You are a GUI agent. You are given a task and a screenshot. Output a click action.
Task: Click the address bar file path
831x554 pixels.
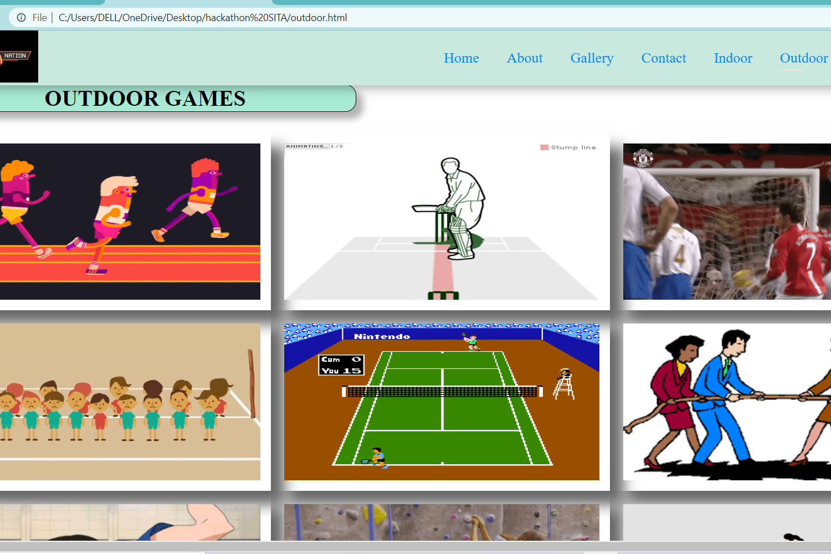pos(203,18)
